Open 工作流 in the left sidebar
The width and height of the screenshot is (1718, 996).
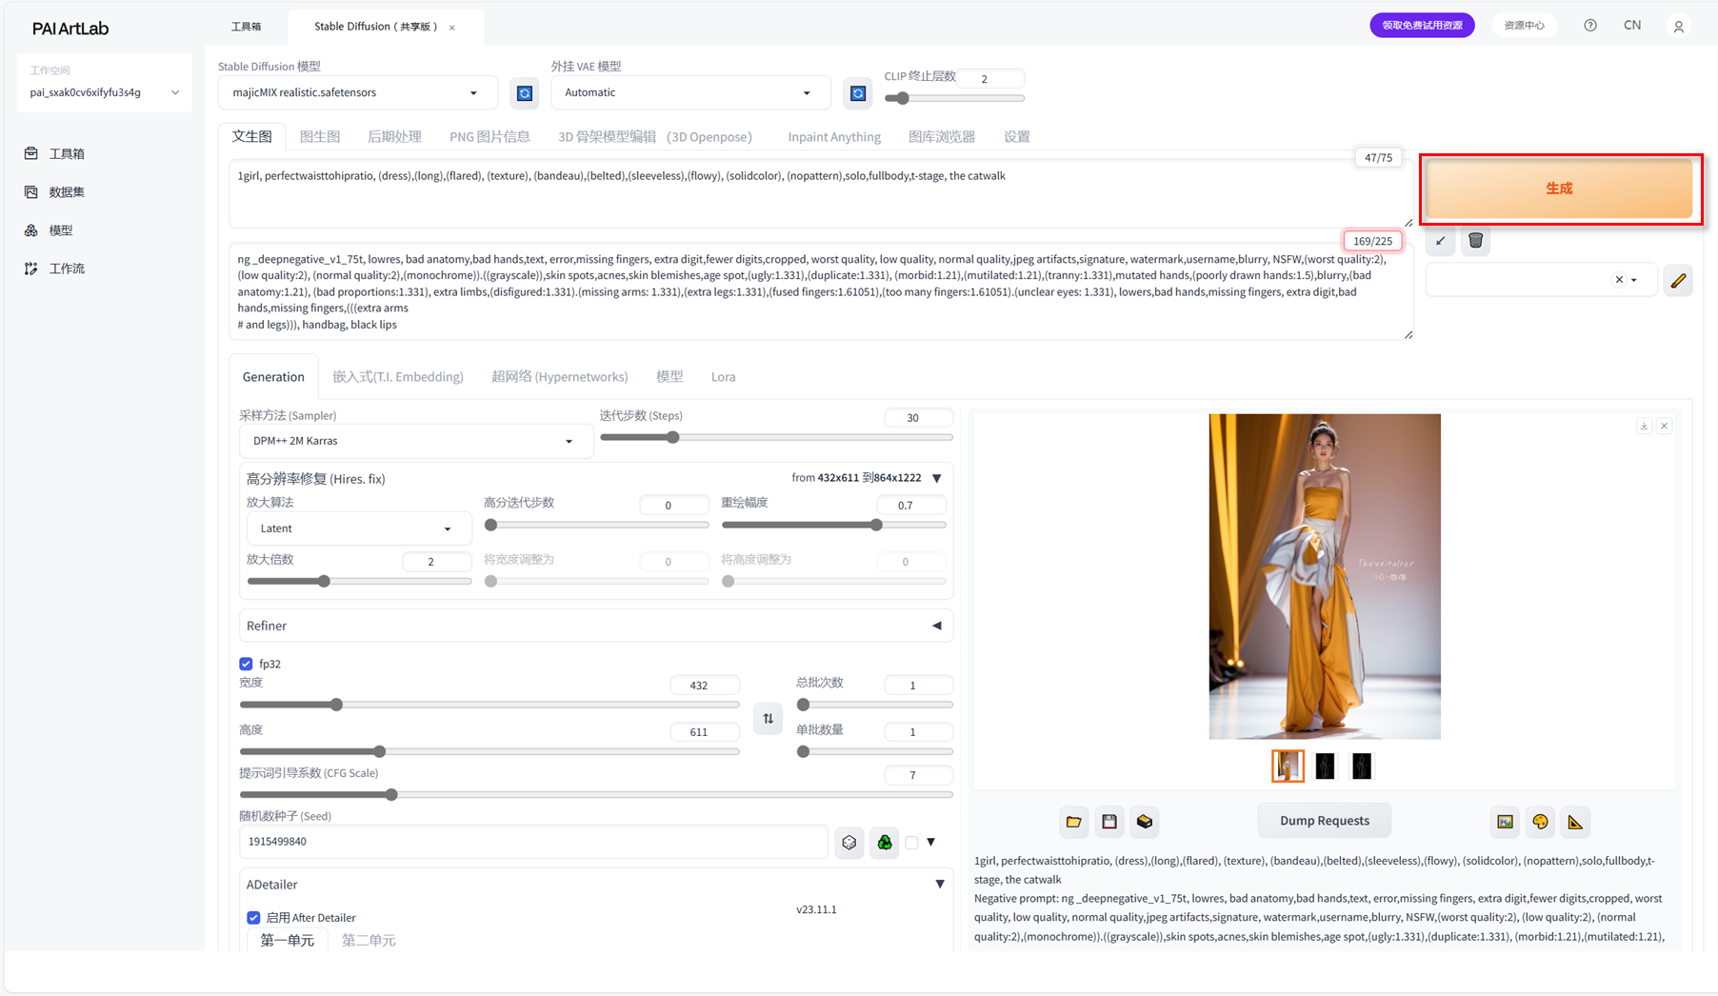pos(55,269)
